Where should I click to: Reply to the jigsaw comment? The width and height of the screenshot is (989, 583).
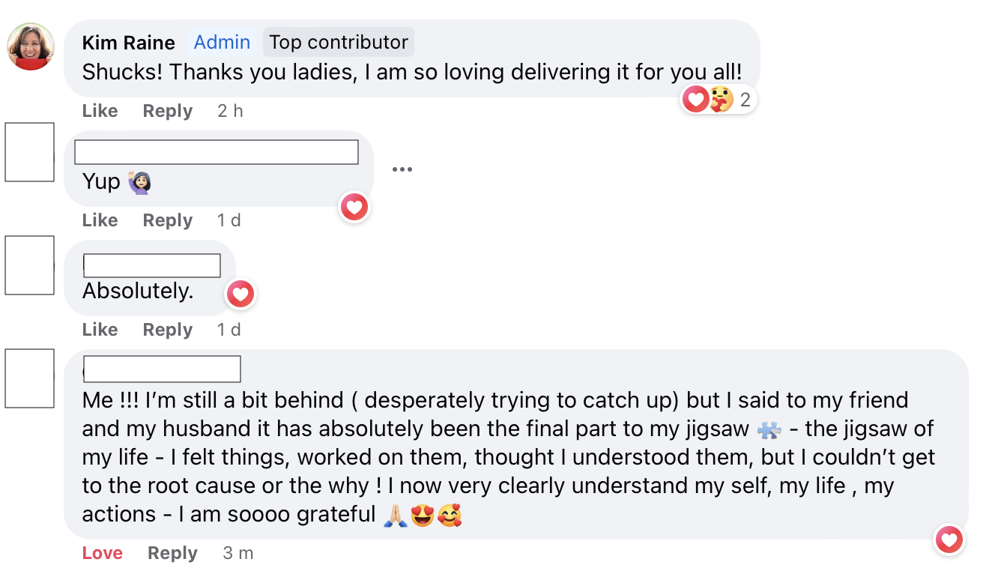(x=172, y=553)
